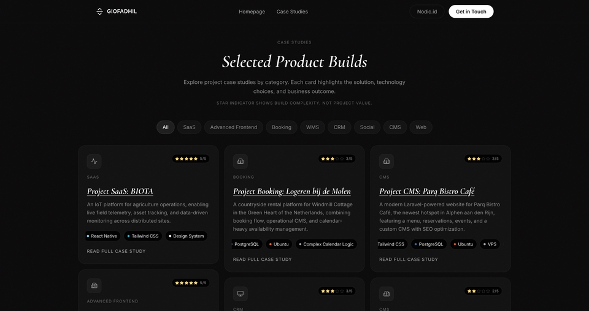Open the Homepage nav link
Viewport: 589px width, 311px height.
tap(252, 12)
